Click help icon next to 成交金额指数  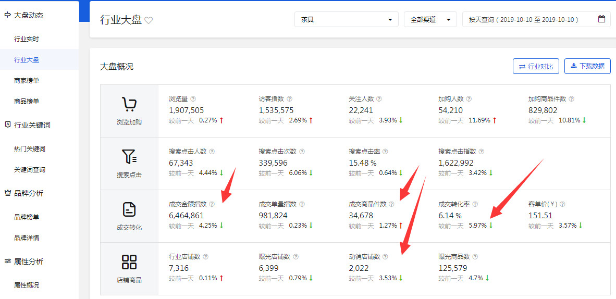tap(212, 204)
